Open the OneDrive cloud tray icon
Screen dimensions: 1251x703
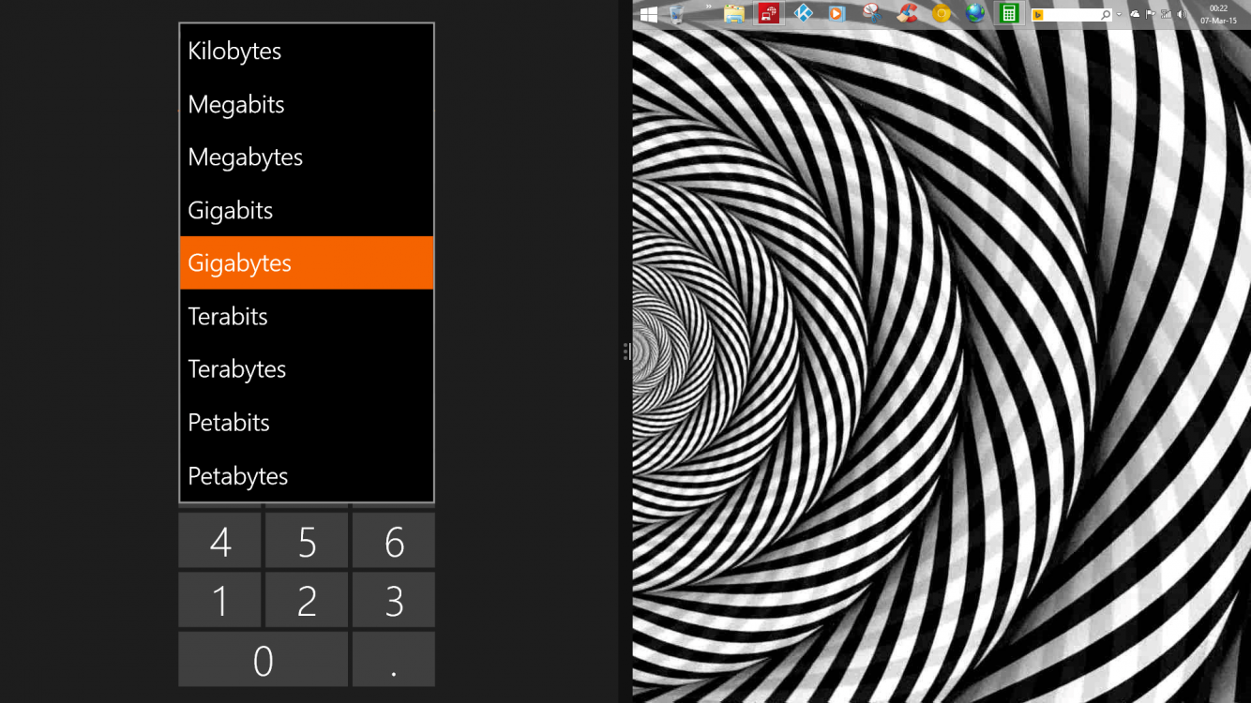pyautogui.click(x=1136, y=14)
